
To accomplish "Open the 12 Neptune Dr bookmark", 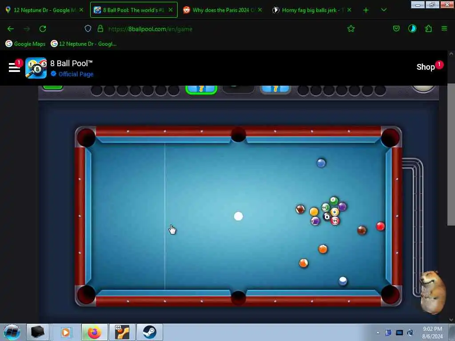I will [x=84, y=44].
